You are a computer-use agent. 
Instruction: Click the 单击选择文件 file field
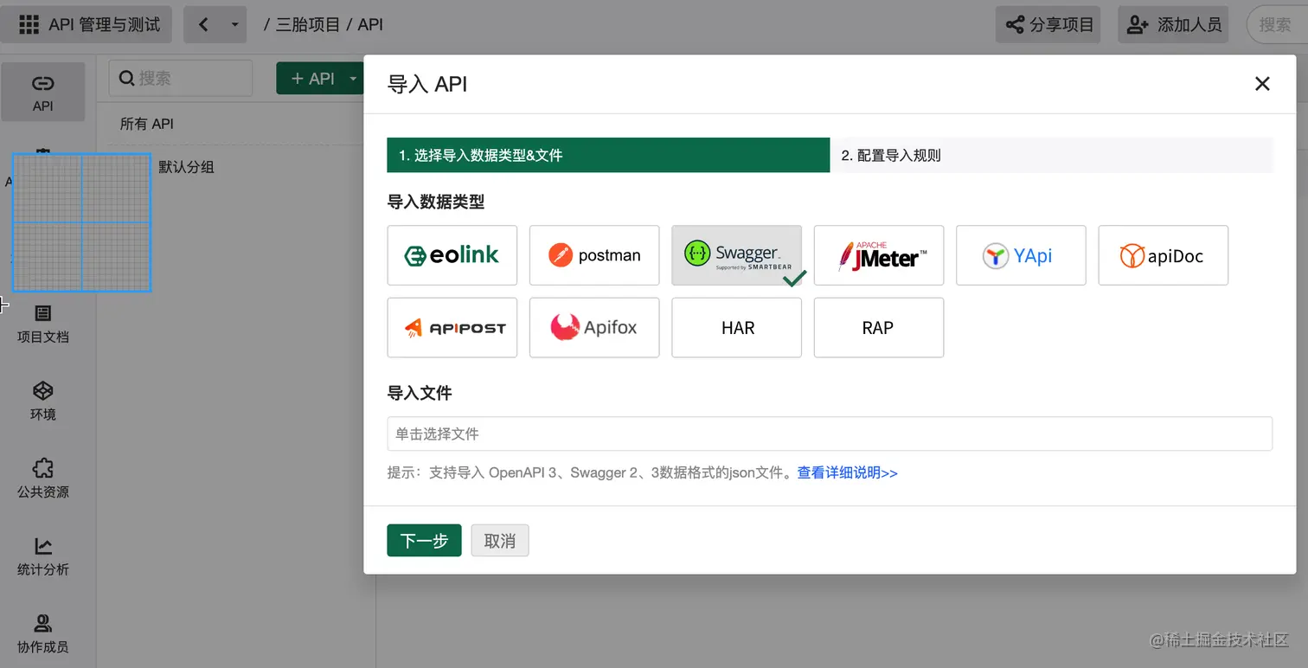[830, 434]
